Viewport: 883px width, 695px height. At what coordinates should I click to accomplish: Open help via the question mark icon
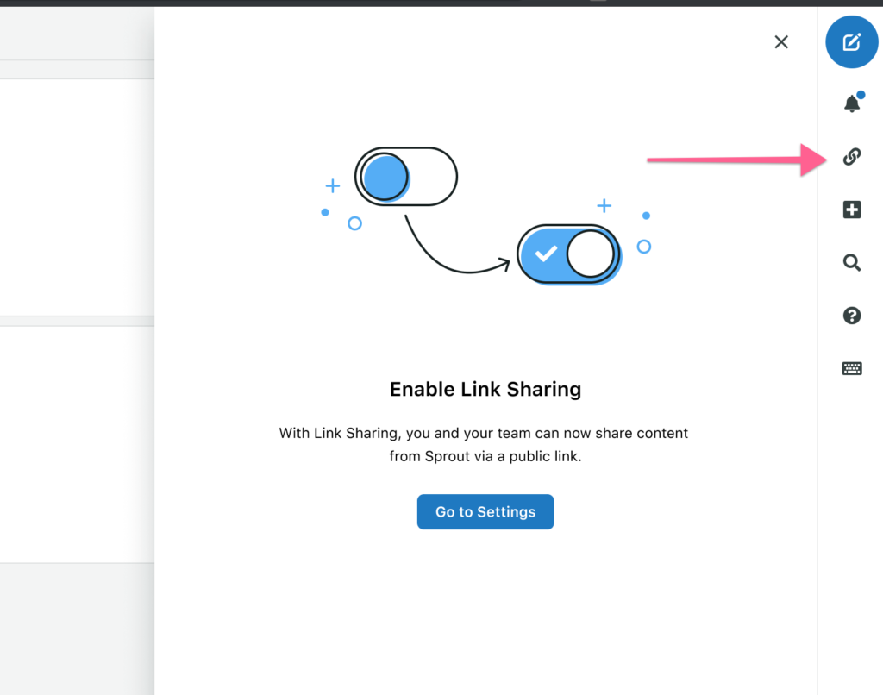[851, 316]
